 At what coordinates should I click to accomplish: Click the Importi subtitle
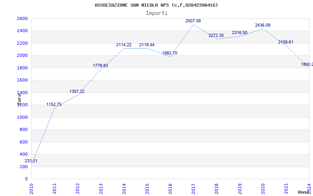coord(156,13)
